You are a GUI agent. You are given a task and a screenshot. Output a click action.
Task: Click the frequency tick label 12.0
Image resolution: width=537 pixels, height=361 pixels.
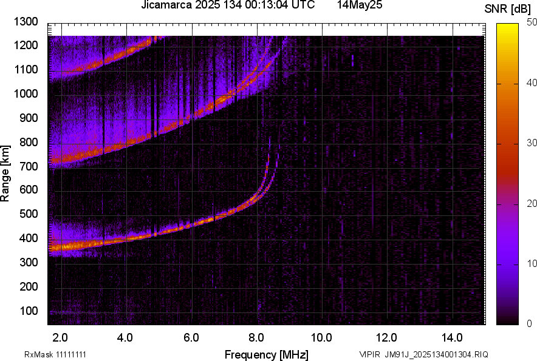[386, 338]
